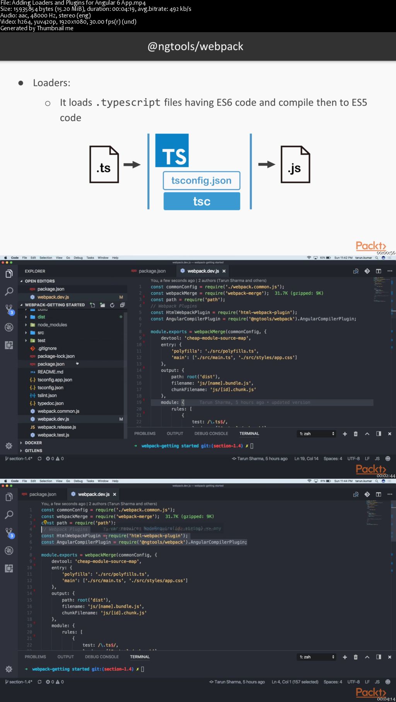Click Open Changes icon in 00:02:44 frame
This screenshot has width=396, height=702.
[x=356, y=271]
